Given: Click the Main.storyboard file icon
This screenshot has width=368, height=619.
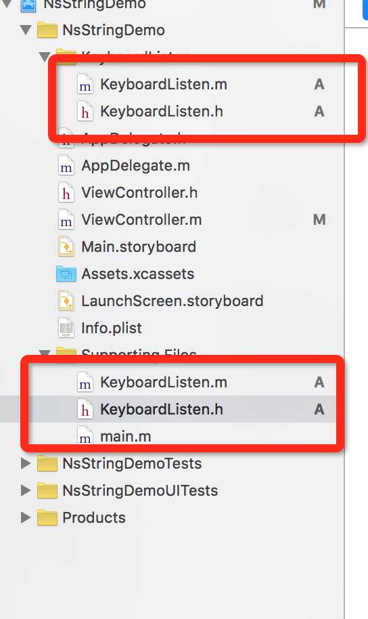Looking at the screenshot, I should point(66,247).
